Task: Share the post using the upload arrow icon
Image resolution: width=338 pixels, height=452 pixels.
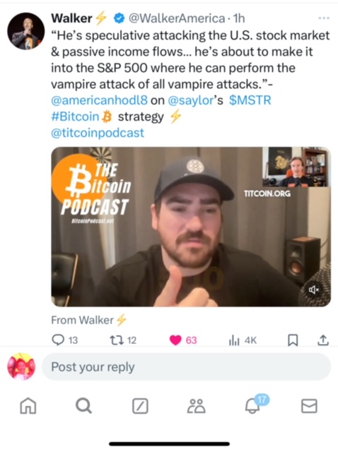Action: point(323,340)
